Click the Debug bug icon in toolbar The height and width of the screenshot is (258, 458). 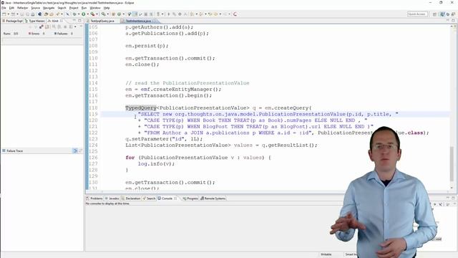point(74,14)
